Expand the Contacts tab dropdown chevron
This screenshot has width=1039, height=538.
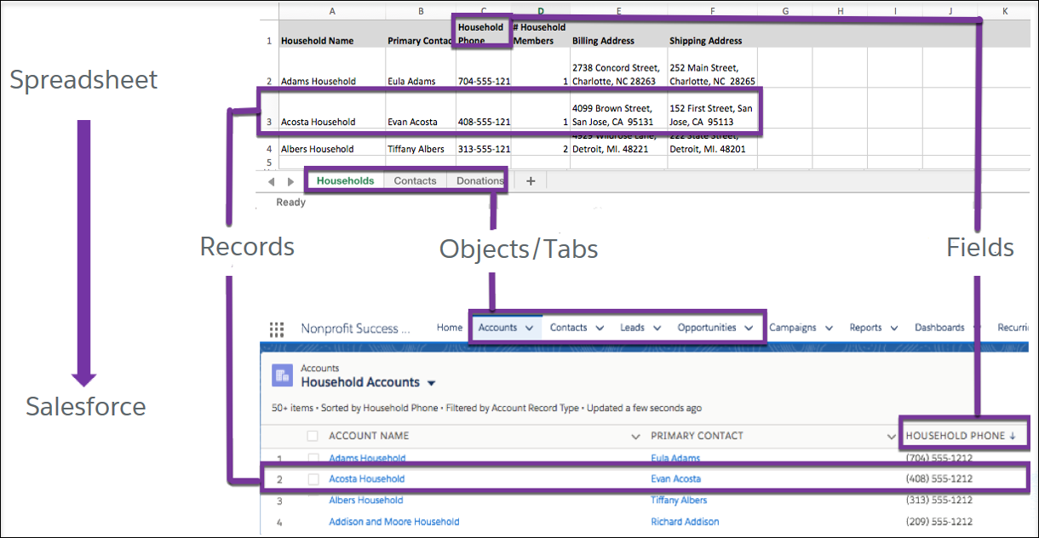pos(600,328)
